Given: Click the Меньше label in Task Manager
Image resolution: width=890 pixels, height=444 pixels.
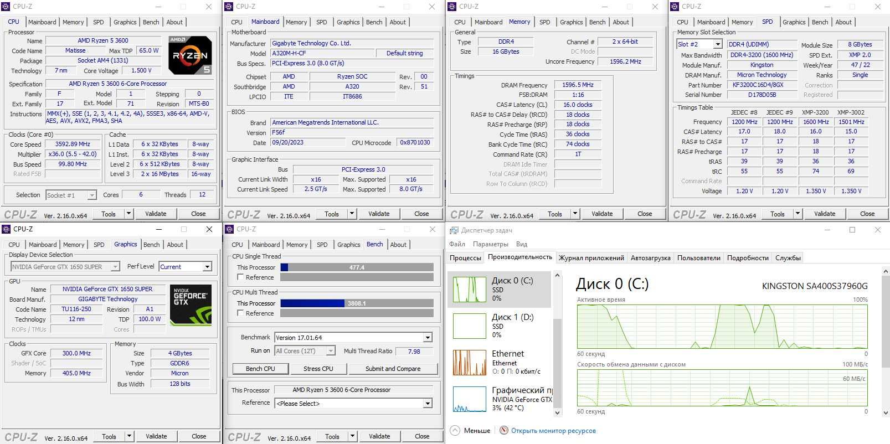Looking at the screenshot, I should (x=477, y=430).
